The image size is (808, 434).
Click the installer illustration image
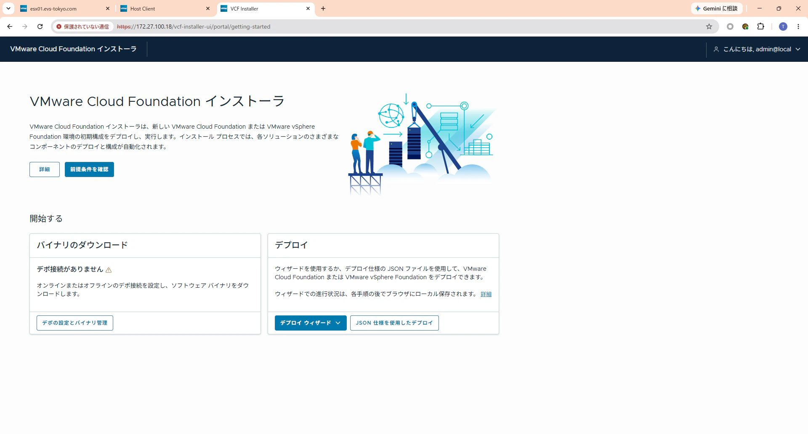(422, 144)
